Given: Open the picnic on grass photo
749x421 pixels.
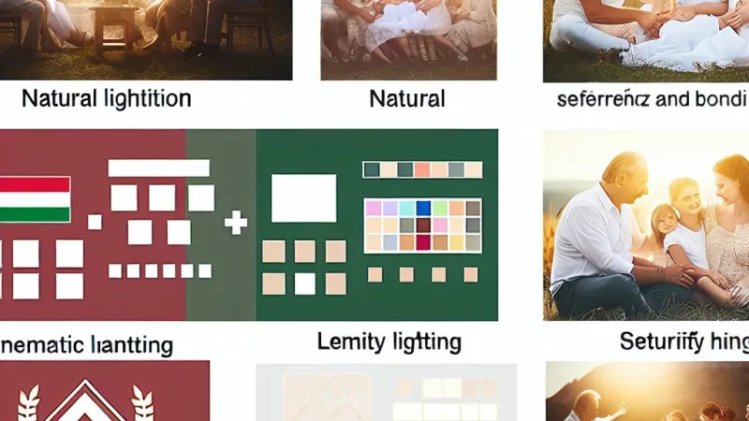Looking at the screenshot, I should click(x=646, y=40).
